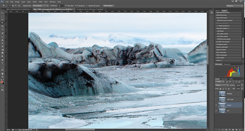The height and width of the screenshot is (131, 245).
Task: Open the Fill slider arrow
Action: click(242, 89)
